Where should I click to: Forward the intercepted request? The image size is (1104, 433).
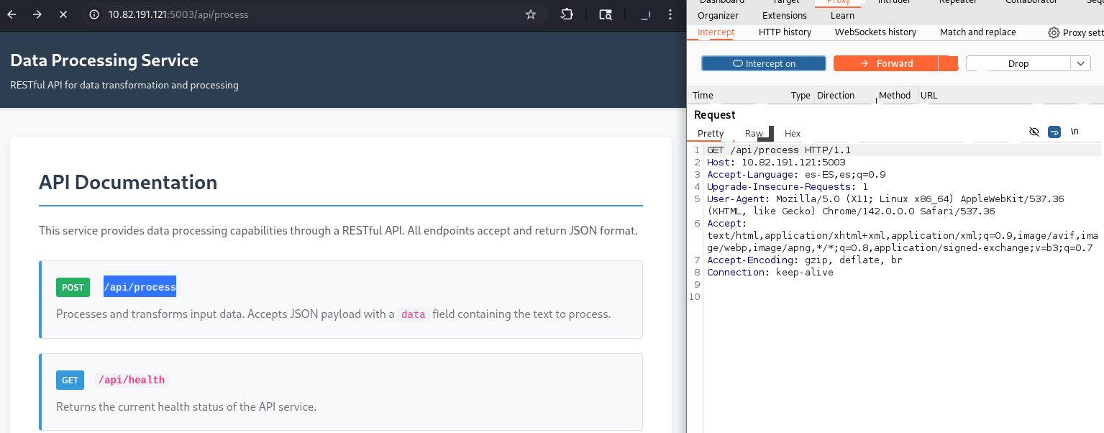pos(886,63)
